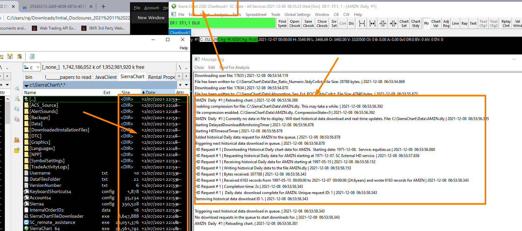Click Send For Analysis in Message Log
This screenshot has width=522, height=231.
tap(234, 67)
